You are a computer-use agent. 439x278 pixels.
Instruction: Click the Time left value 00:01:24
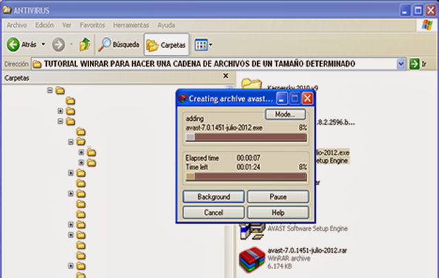pyautogui.click(x=248, y=167)
